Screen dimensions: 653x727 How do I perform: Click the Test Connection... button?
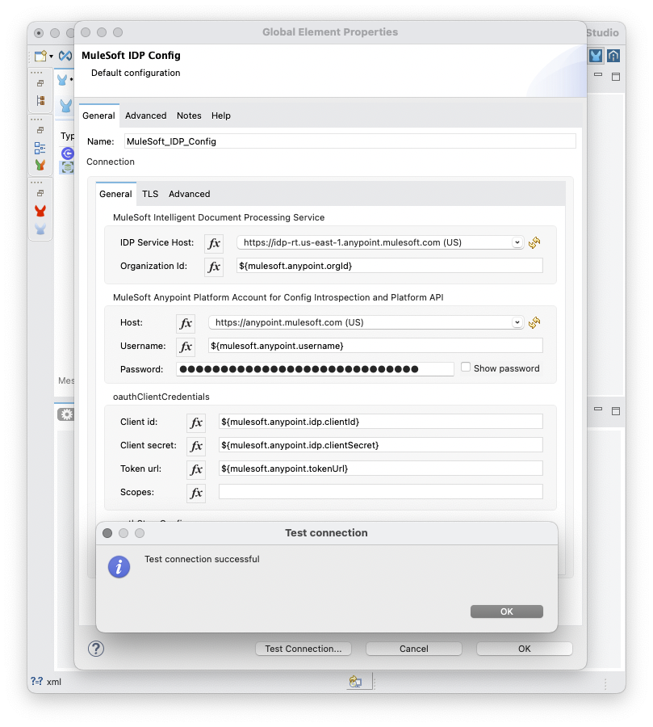(303, 649)
